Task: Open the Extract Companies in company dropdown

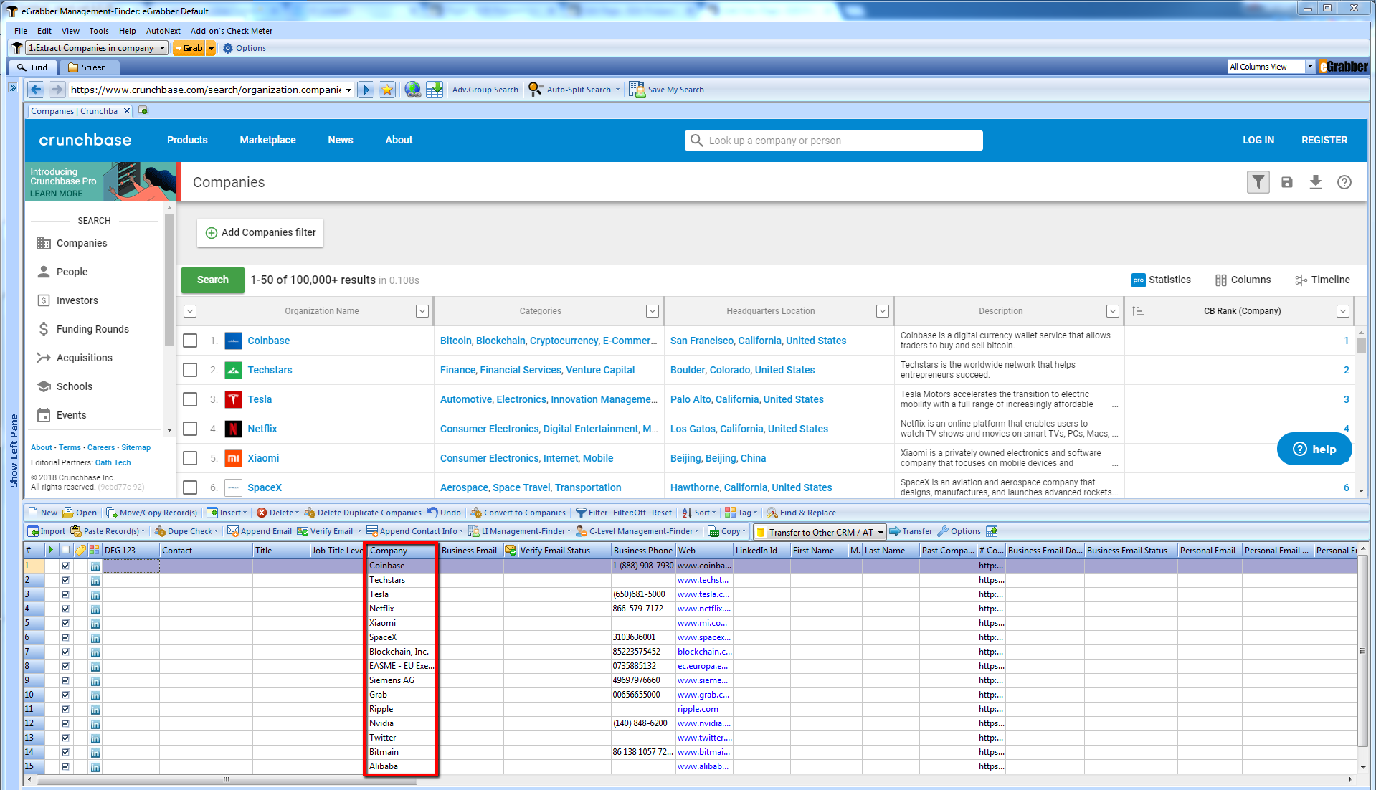Action: [163, 48]
